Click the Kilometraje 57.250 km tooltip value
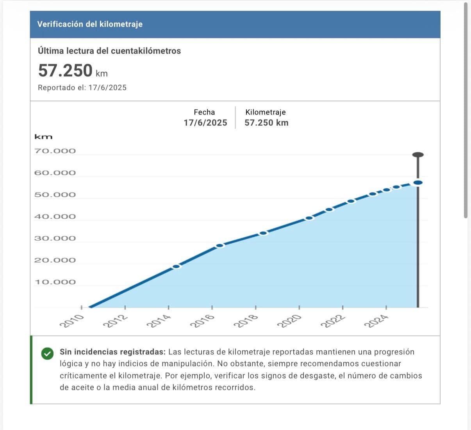The image size is (471, 430). [266, 123]
